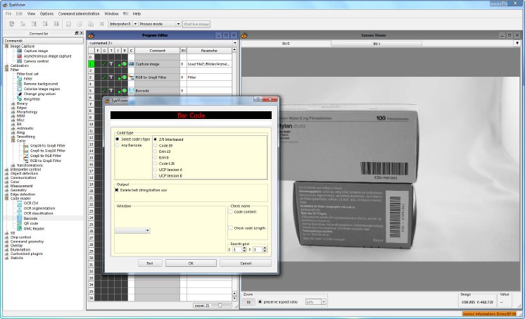Click the OCR classification command icon
Screen dimensions: 525x319
click(x=20, y=214)
